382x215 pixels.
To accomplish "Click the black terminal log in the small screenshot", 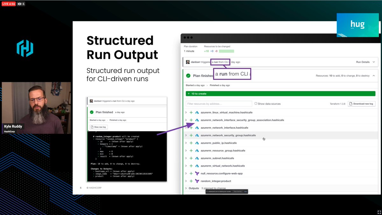I will [127, 156].
